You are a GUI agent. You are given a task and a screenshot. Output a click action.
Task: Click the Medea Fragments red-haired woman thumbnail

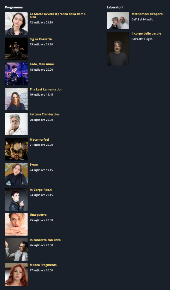[16, 274]
